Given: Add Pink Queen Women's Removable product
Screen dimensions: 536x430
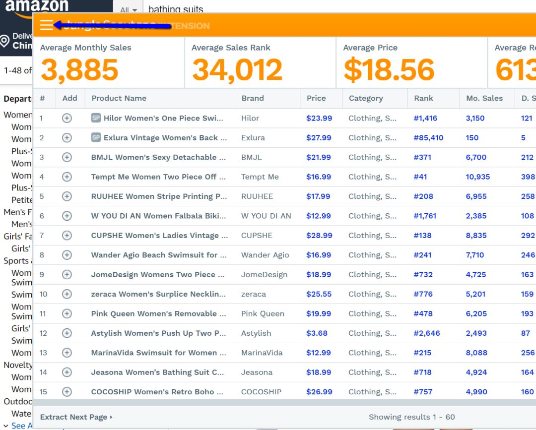Looking at the screenshot, I should [x=67, y=313].
